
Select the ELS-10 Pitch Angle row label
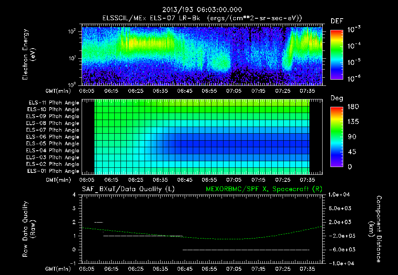(x=53, y=110)
